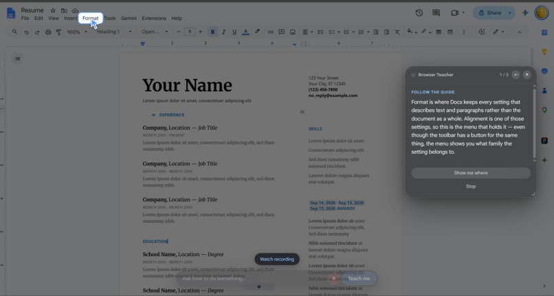Toggle italic formatting

tap(223, 32)
